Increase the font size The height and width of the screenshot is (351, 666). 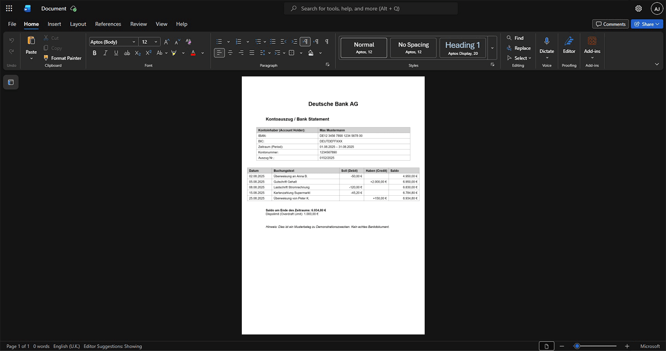pyautogui.click(x=167, y=42)
